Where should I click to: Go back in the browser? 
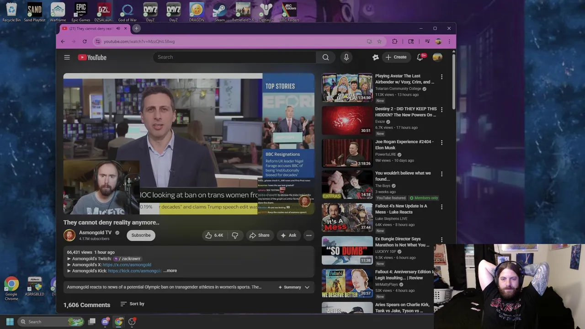tap(63, 42)
